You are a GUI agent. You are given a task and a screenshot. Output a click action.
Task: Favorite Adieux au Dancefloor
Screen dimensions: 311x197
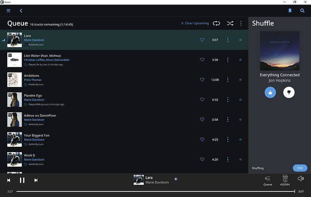202,119
